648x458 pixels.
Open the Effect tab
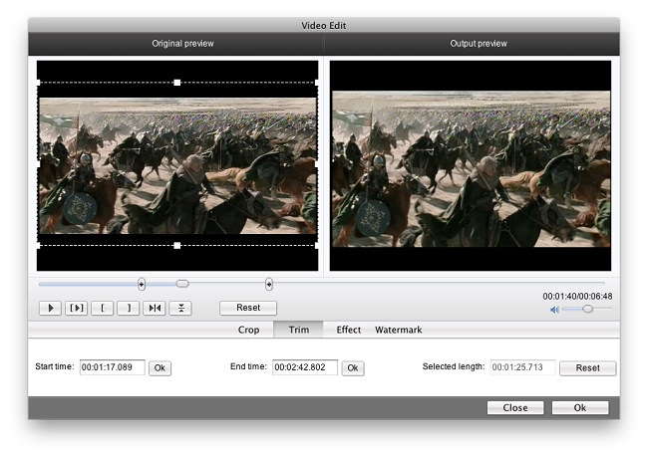pyautogui.click(x=348, y=330)
